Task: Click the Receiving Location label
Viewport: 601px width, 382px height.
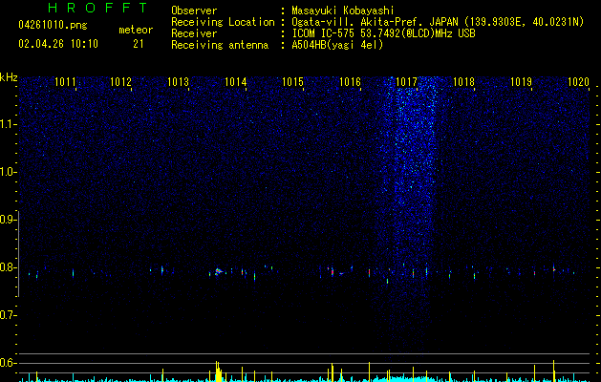Action: [223, 22]
